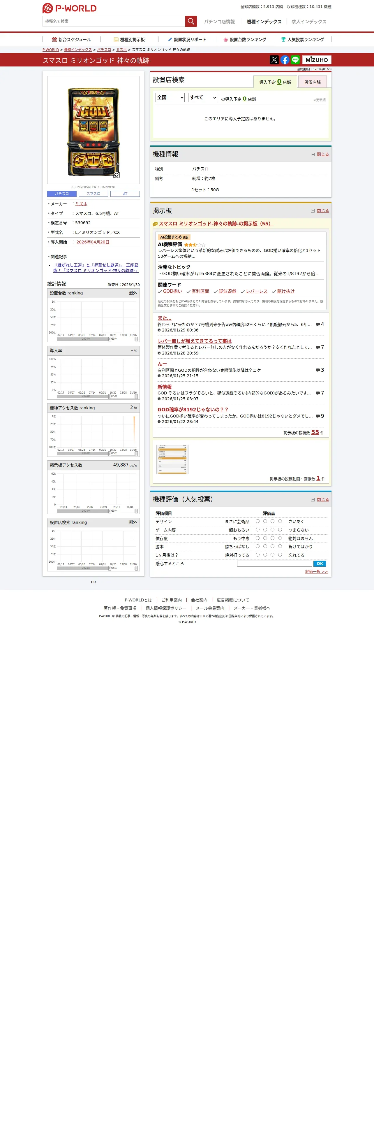
Task: Select second radio for 勝率 row
Action: [x=265, y=546]
